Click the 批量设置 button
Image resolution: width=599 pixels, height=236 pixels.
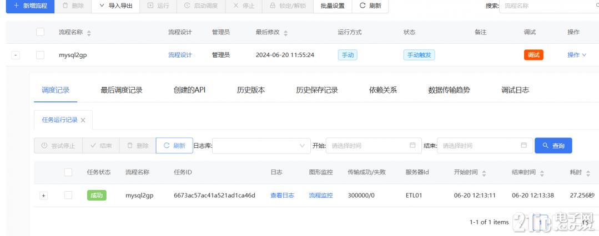pos(333,6)
